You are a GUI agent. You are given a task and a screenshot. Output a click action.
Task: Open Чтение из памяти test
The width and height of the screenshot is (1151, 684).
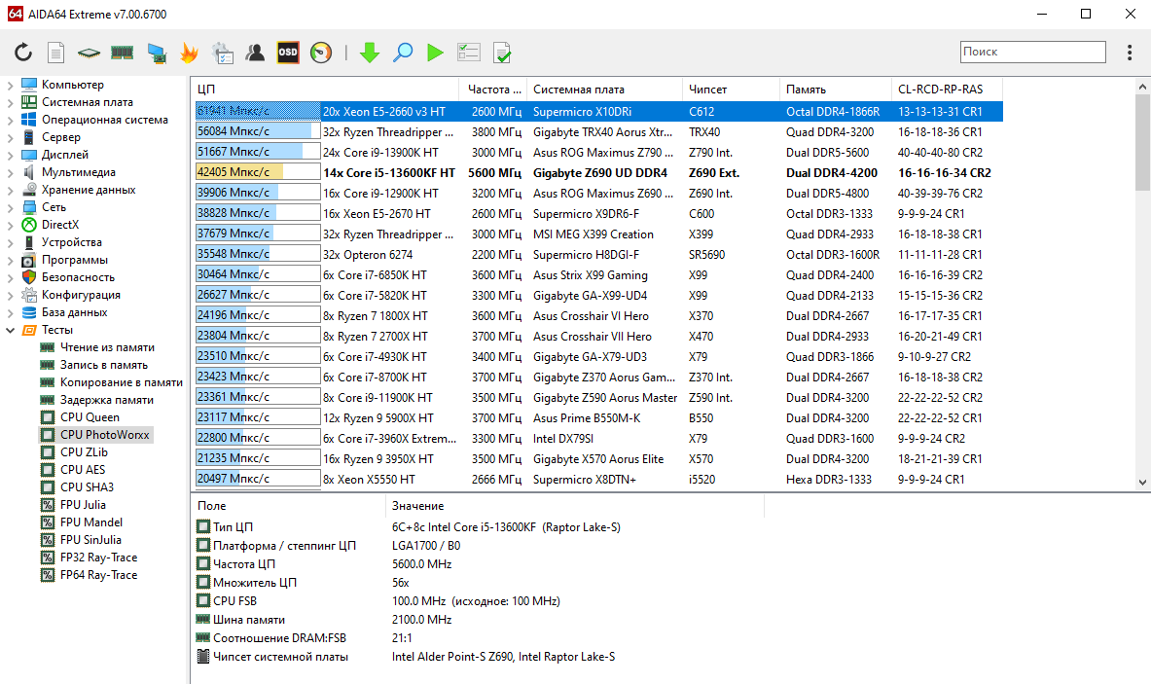pyautogui.click(x=107, y=347)
